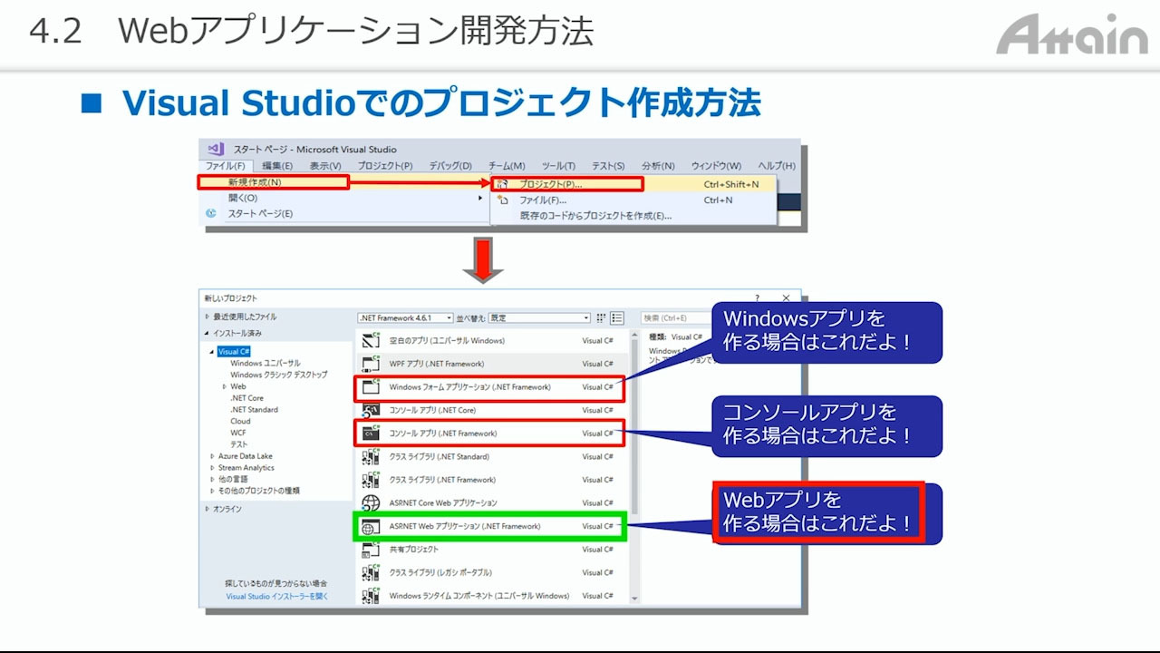The image size is (1160, 653).
Task: Switch template list to medium list view
Action: click(x=617, y=318)
